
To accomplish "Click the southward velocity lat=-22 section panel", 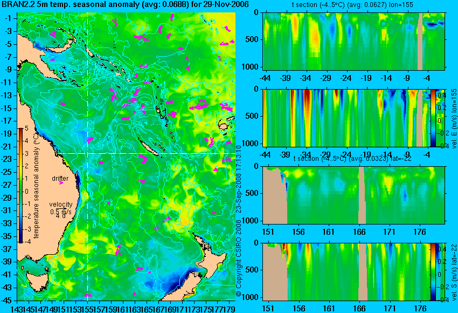I will tap(346, 272).
